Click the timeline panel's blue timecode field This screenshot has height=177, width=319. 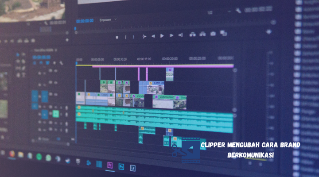point(42,57)
